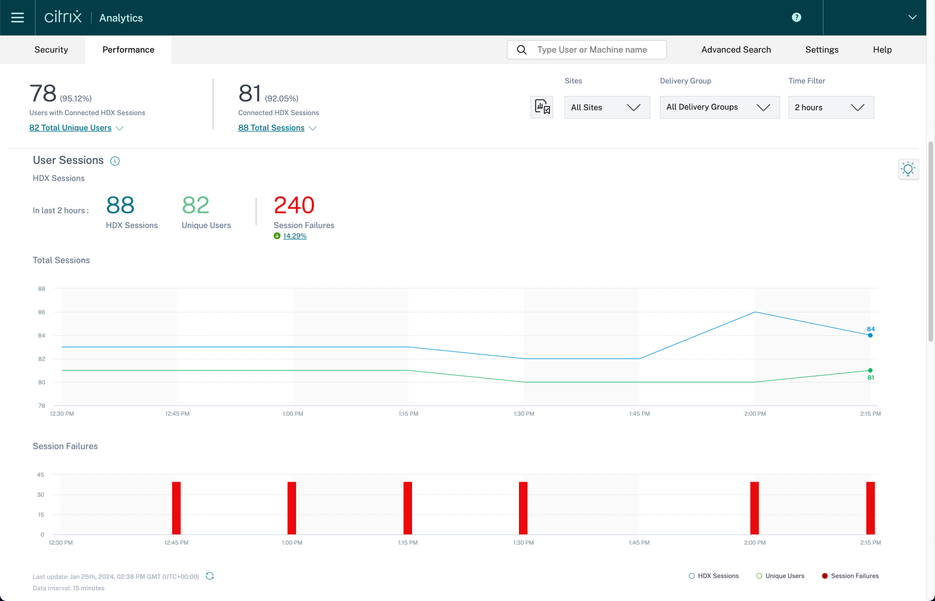Switch to the Security tab
The image size is (935, 601).
[x=51, y=50]
